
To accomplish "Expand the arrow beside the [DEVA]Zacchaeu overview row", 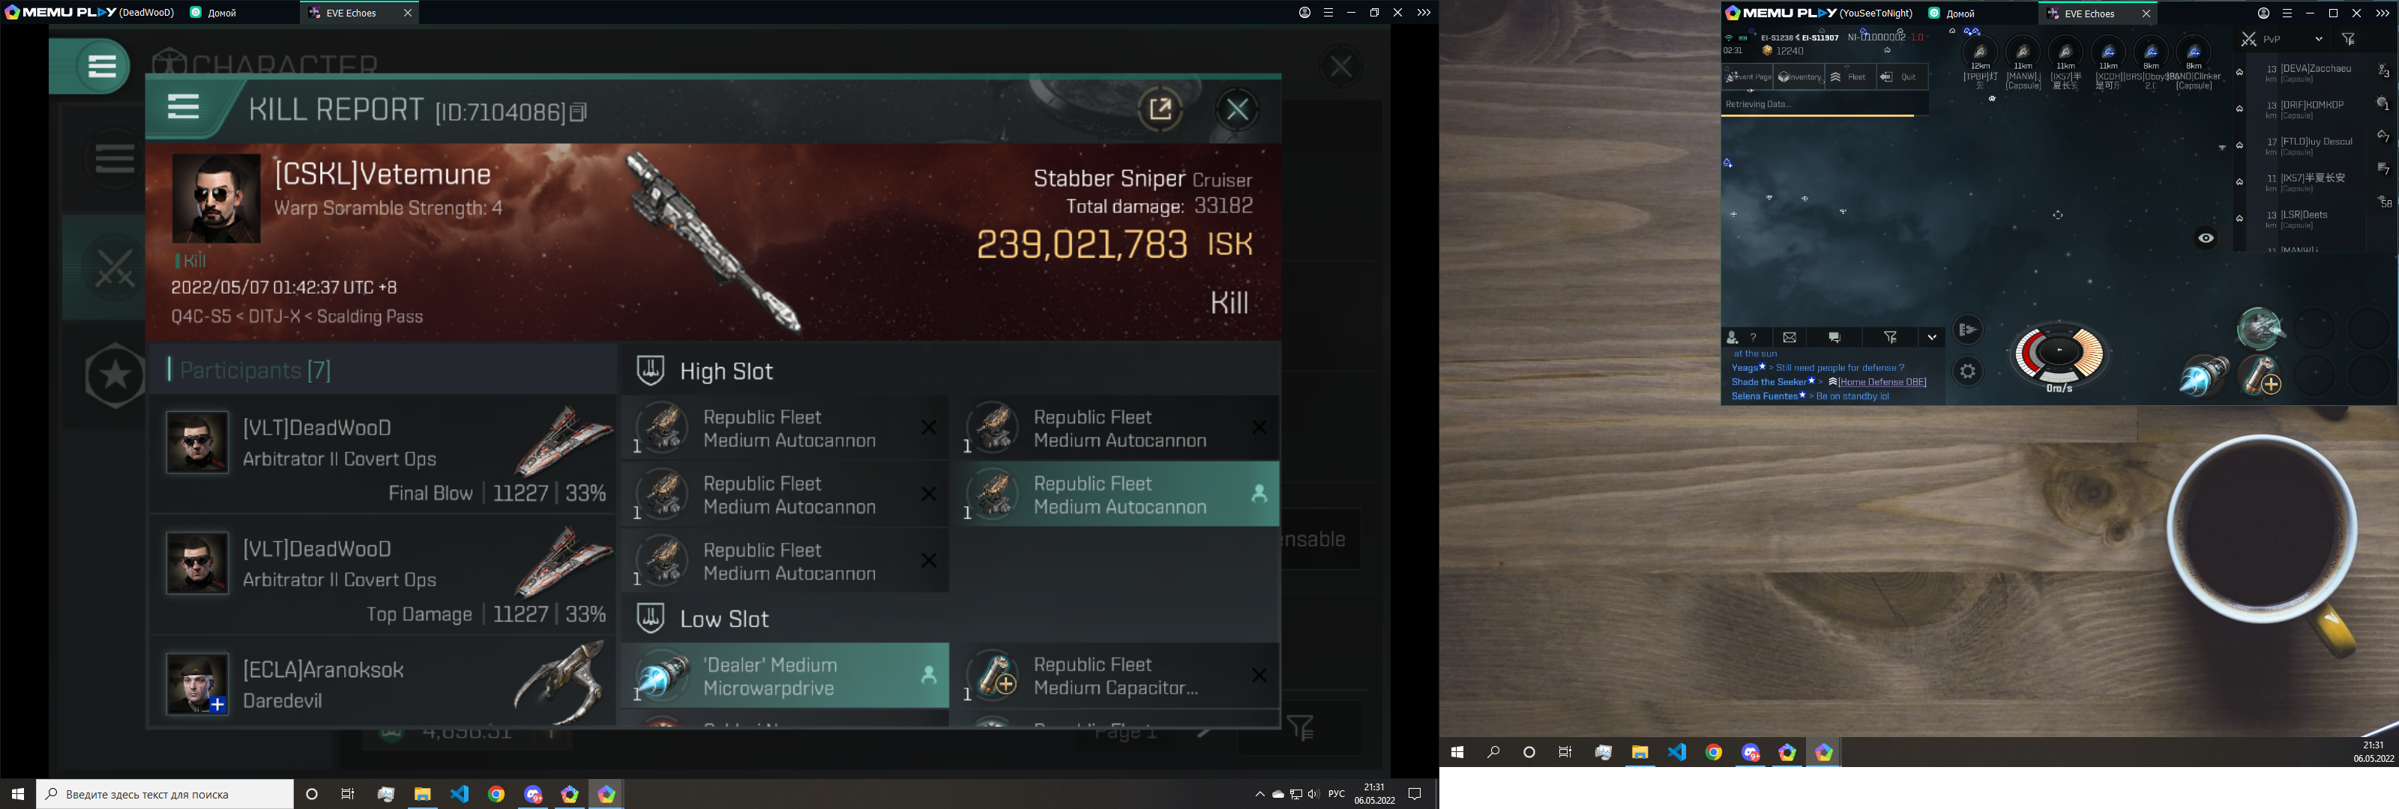I will point(2240,73).
